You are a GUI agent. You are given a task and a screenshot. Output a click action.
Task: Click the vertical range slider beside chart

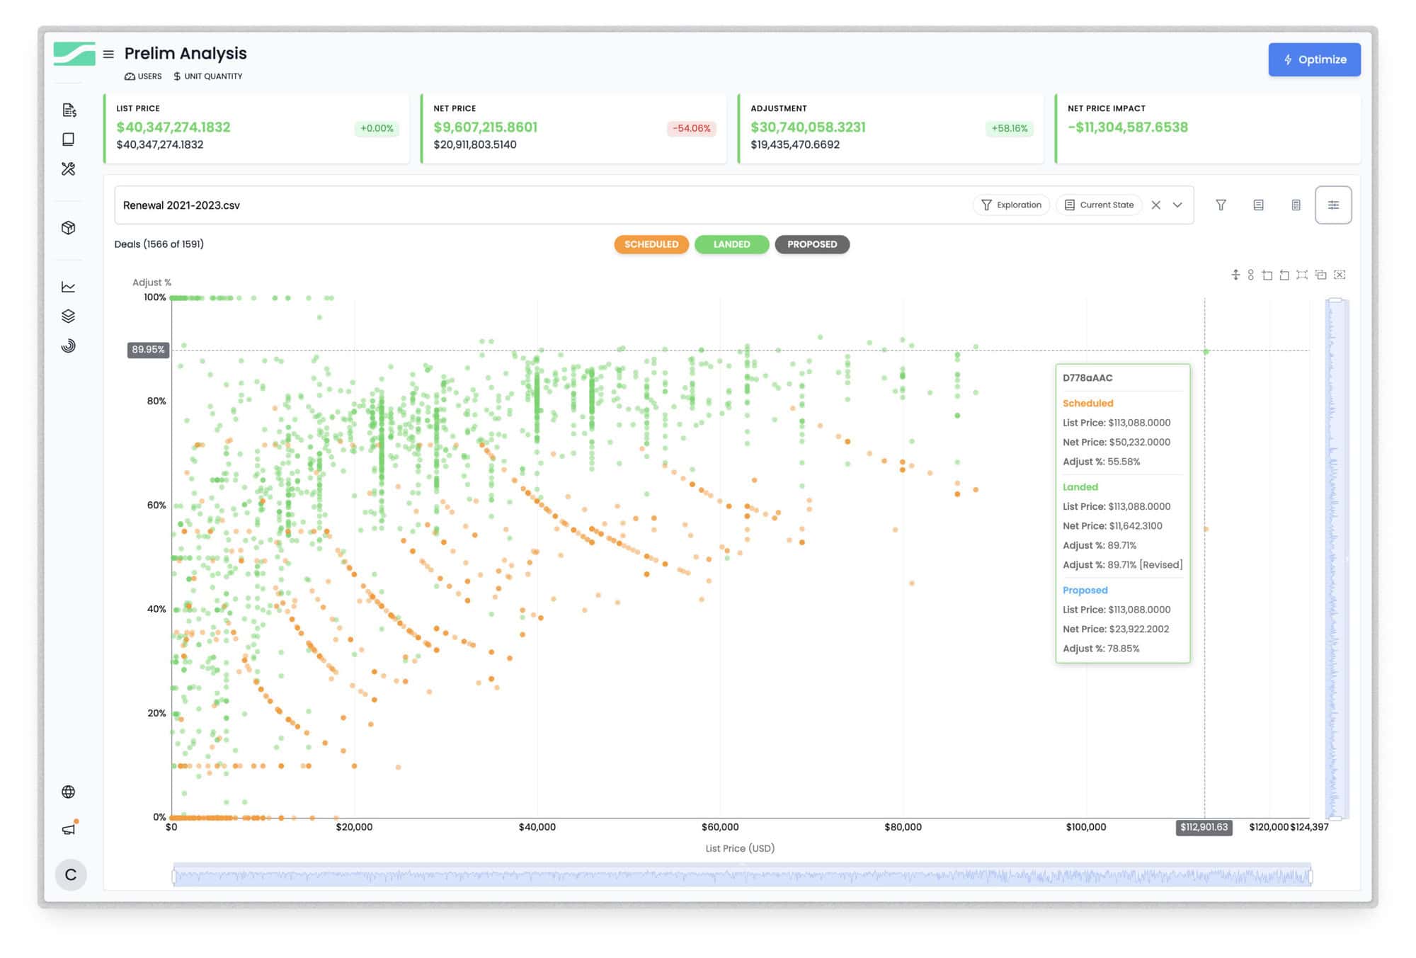pyautogui.click(x=1335, y=559)
